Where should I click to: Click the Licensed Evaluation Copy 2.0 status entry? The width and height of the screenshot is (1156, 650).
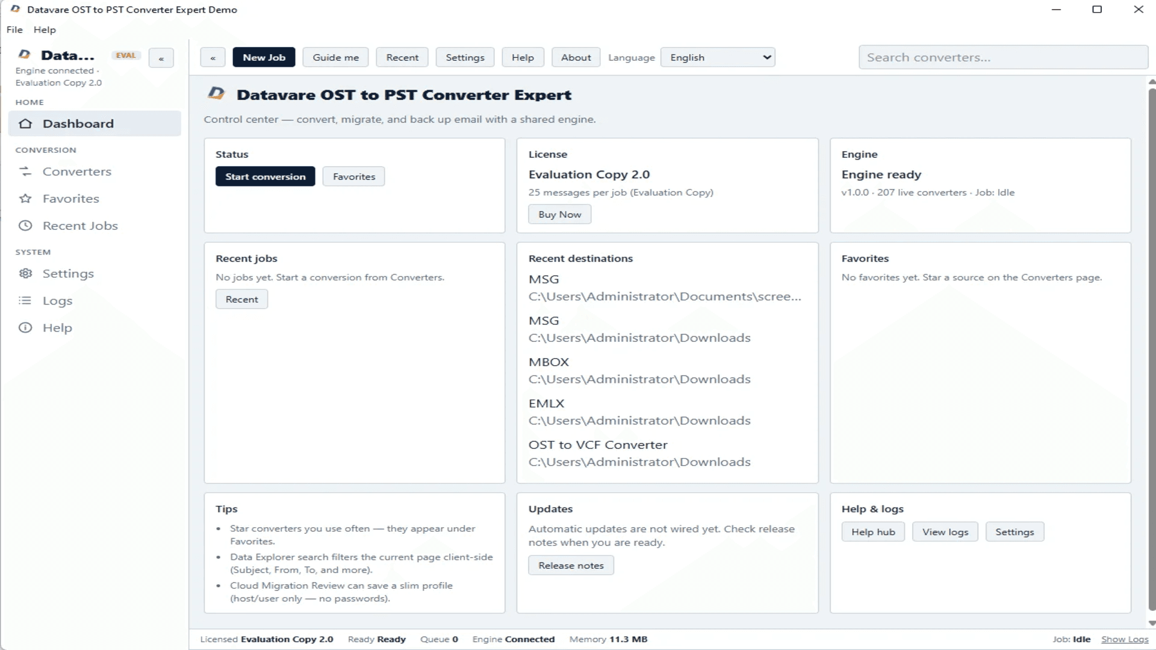click(x=267, y=639)
